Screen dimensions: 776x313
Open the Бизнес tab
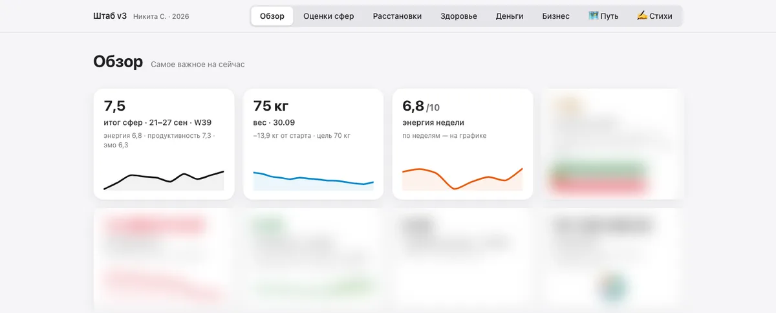tap(556, 16)
